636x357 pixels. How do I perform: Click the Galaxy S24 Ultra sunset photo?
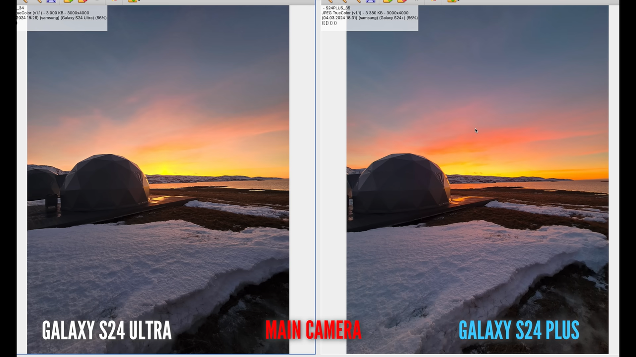[158, 179]
